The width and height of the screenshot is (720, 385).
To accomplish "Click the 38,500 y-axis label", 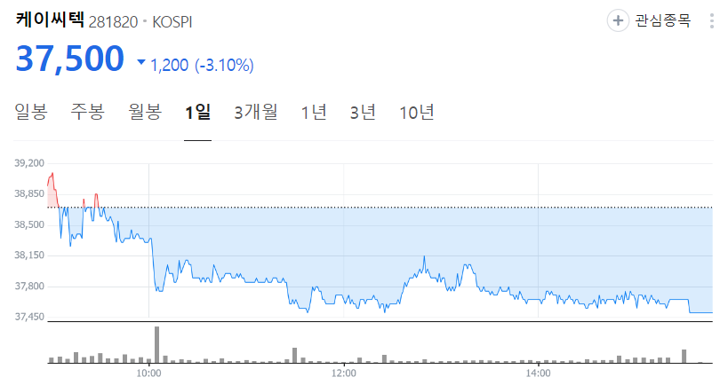I will 29,224.
